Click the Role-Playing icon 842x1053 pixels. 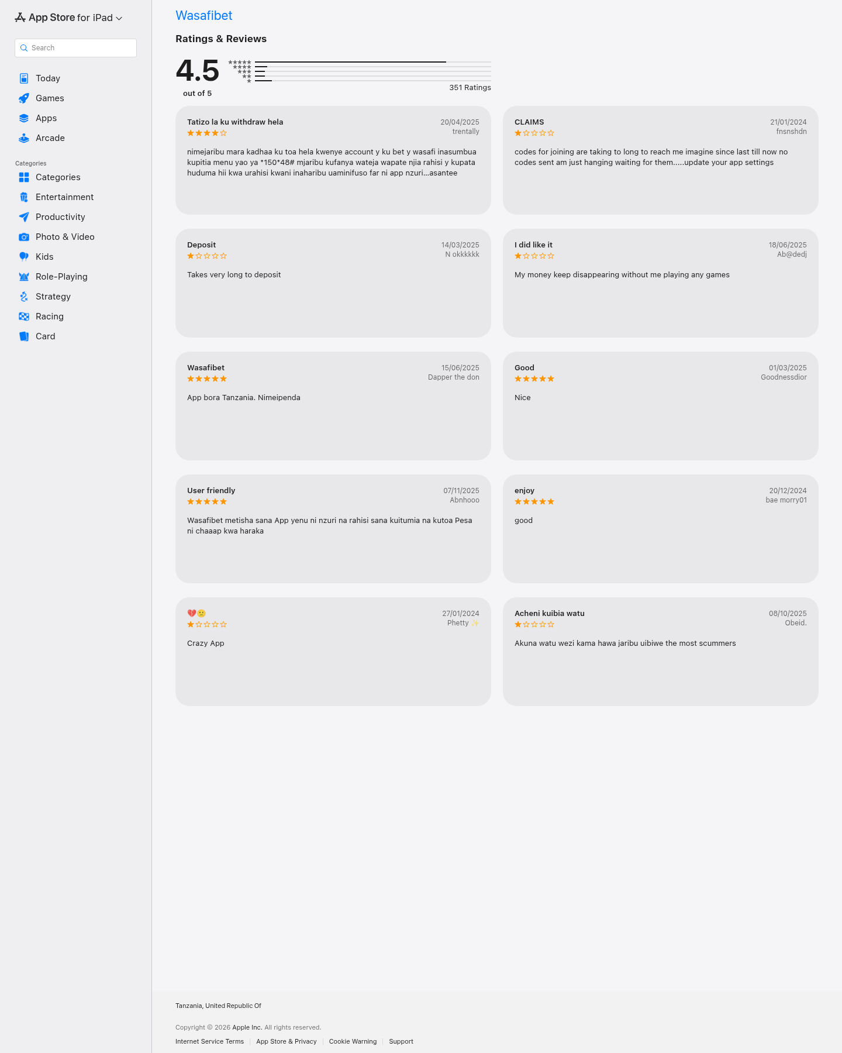24,277
